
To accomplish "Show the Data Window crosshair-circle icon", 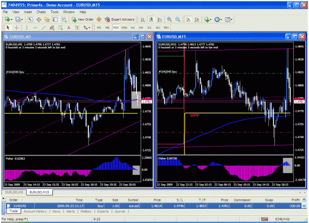I will coord(39,19).
